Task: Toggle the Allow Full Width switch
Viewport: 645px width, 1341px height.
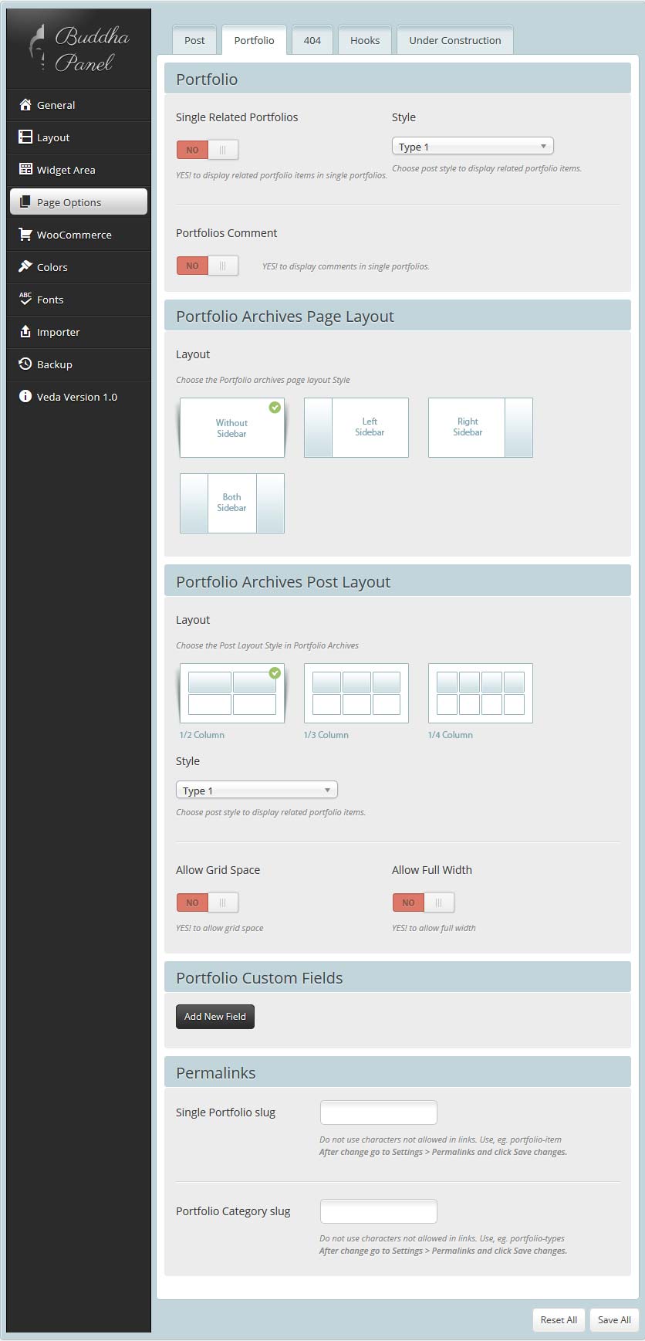Action: pyautogui.click(x=423, y=902)
